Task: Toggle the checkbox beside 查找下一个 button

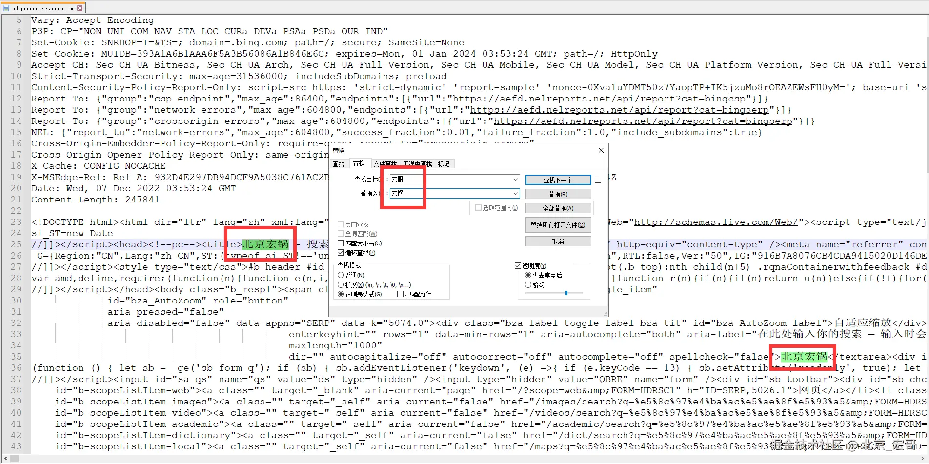Action: coord(598,180)
